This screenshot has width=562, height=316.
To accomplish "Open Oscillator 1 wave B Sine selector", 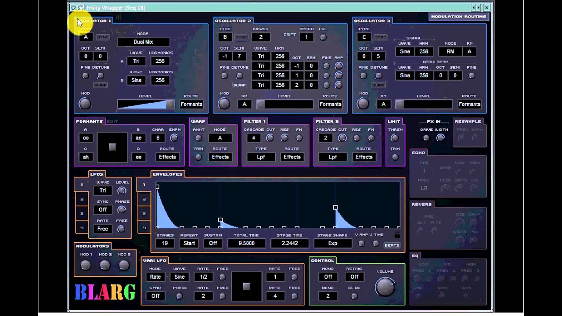I will (x=136, y=80).
